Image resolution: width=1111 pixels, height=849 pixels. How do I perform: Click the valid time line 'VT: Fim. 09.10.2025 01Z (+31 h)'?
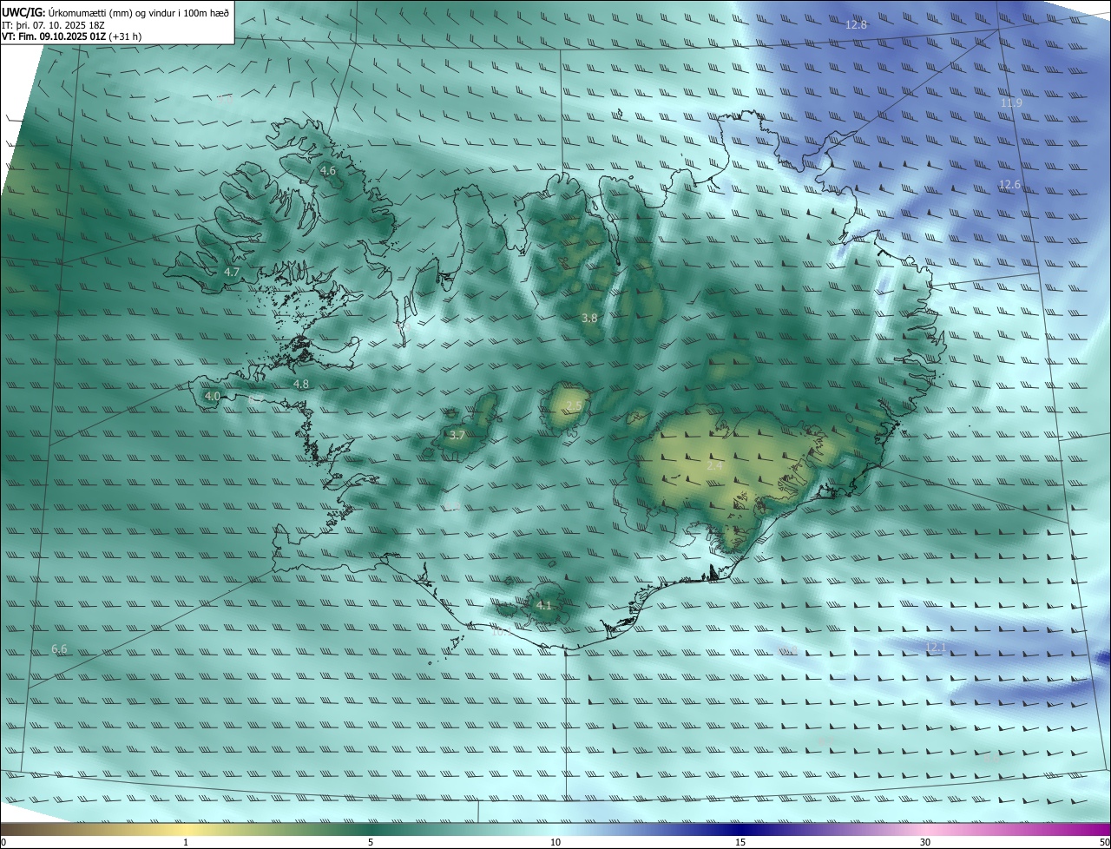[x=72, y=36]
